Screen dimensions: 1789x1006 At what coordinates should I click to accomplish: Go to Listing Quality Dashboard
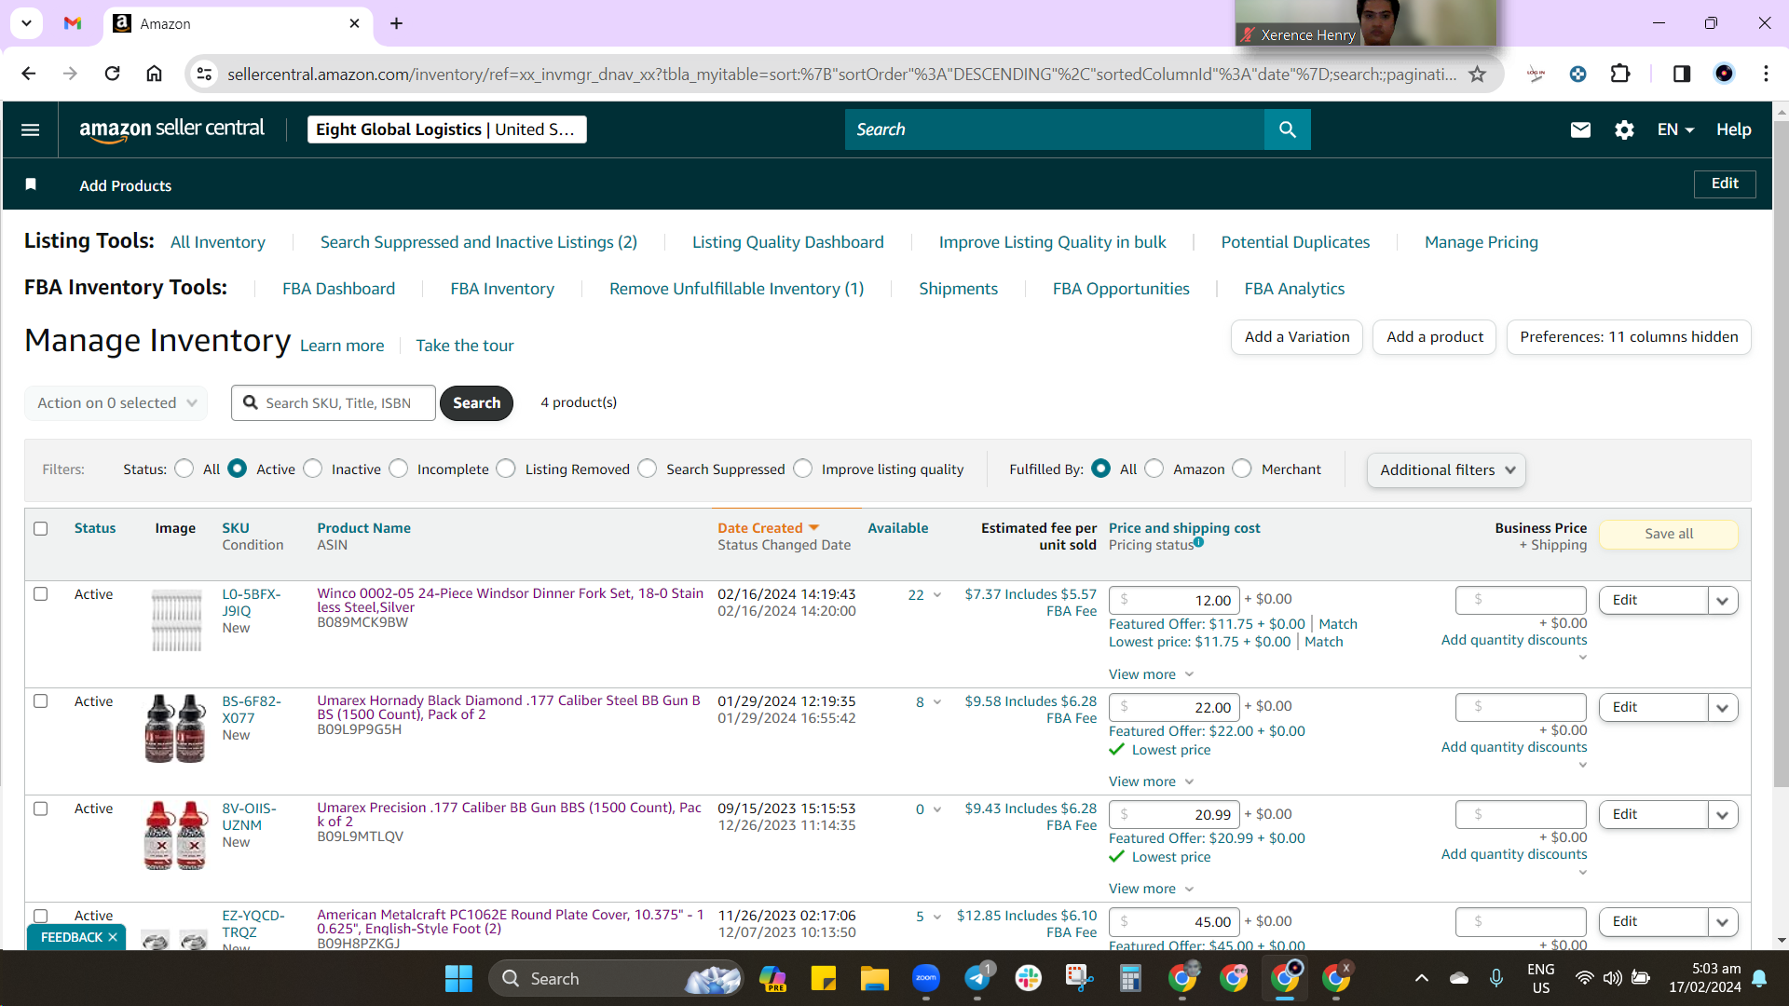click(788, 242)
